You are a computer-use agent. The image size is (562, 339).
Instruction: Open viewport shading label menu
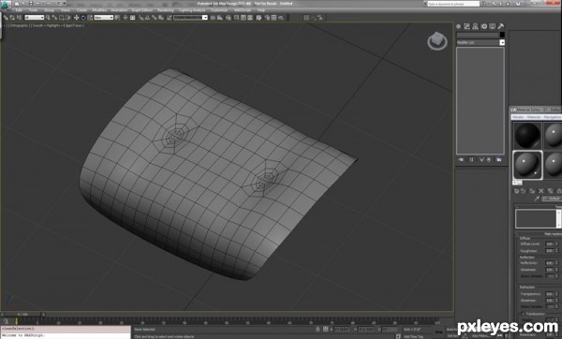58,26
